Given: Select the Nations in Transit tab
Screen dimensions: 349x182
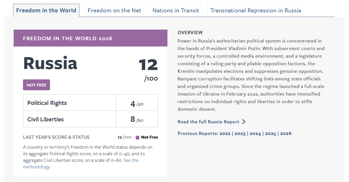Looking at the screenshot, I should coord(176,11).
